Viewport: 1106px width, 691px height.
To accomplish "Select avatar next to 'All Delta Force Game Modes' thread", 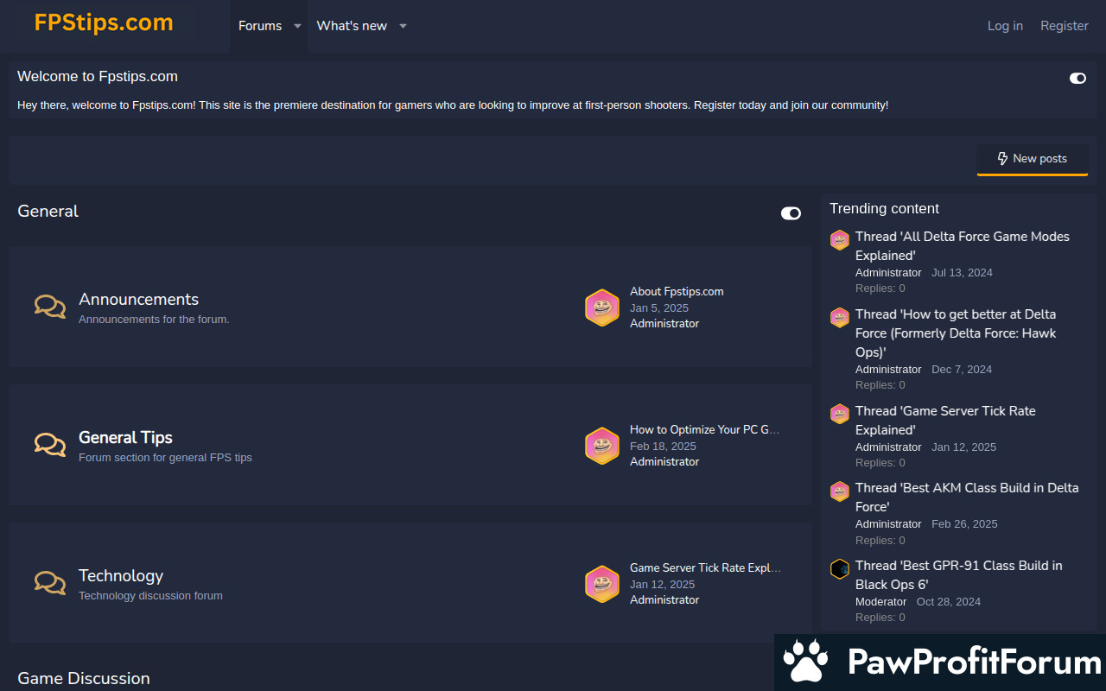I will click(840, 240).
